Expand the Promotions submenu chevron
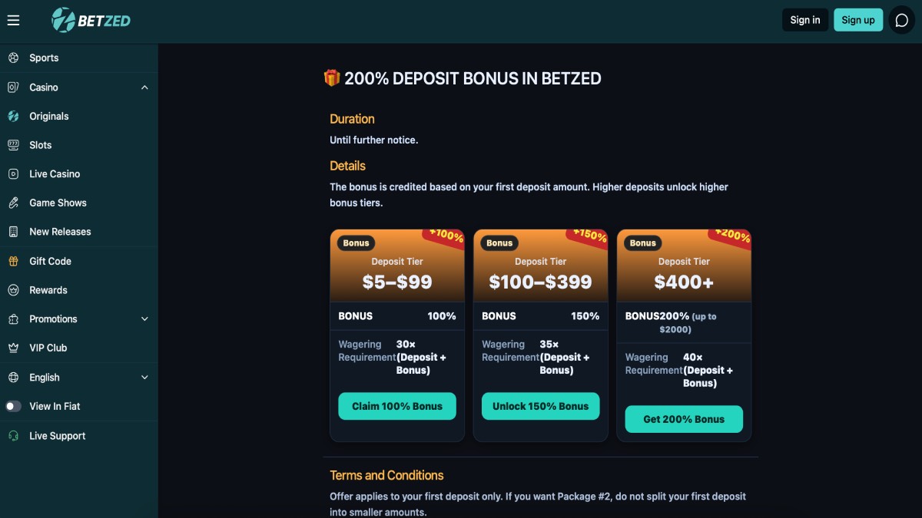The width and height of the screenshot is (922, 518). [144, 319]
